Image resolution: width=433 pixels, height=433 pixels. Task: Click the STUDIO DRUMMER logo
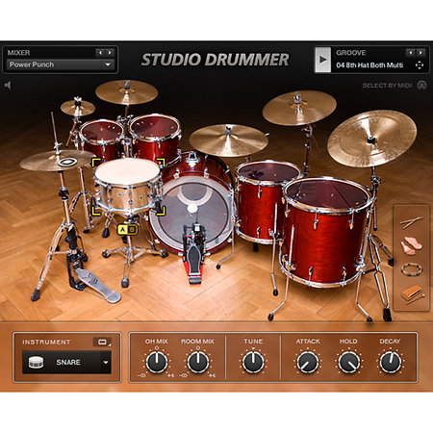(x=216, y=60)
